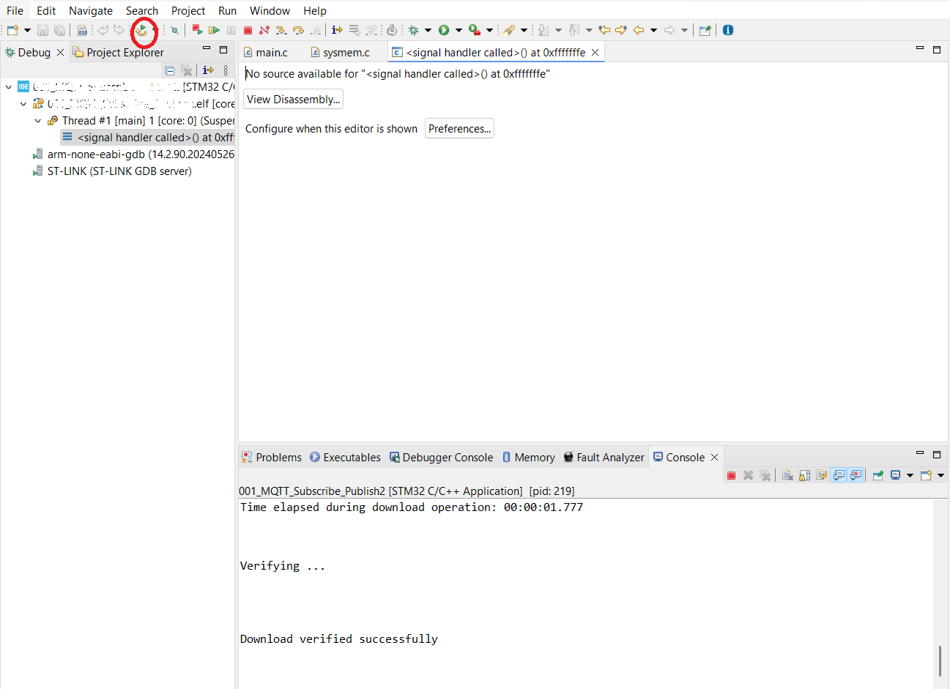Click the View Disassembly button
This screenshot has height=689, width=950.
click(293, 99)
